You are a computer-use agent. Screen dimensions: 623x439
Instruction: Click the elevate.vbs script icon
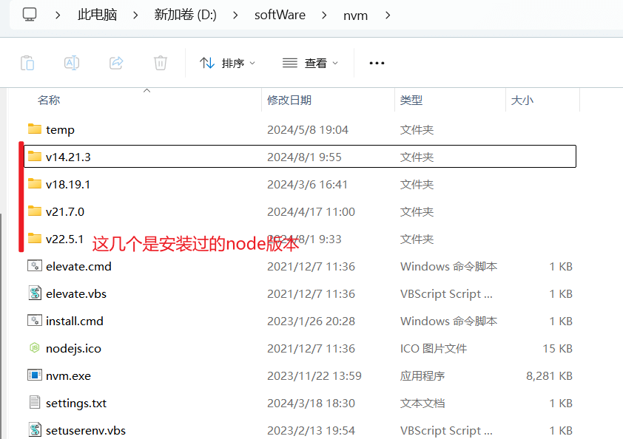(x=35, y=293)
